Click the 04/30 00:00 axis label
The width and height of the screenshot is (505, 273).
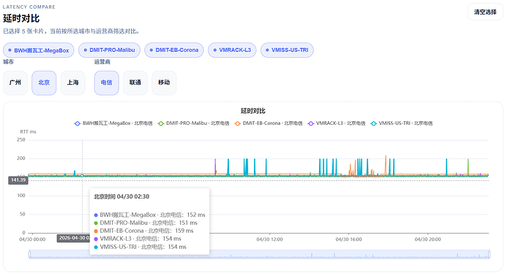point(32,239)
